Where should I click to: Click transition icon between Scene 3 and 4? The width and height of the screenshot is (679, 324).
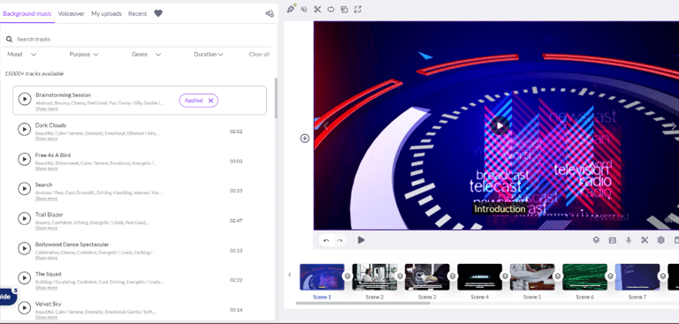(453, 275)
